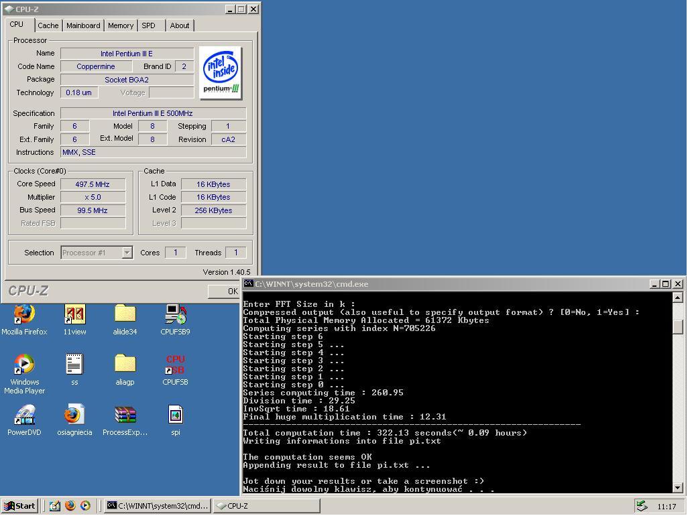Screen dimensions: 694x518
Task: Click the Total computation time line
Action: click(385, 433)
